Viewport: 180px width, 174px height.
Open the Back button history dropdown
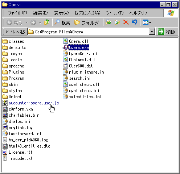coord(27,22)
